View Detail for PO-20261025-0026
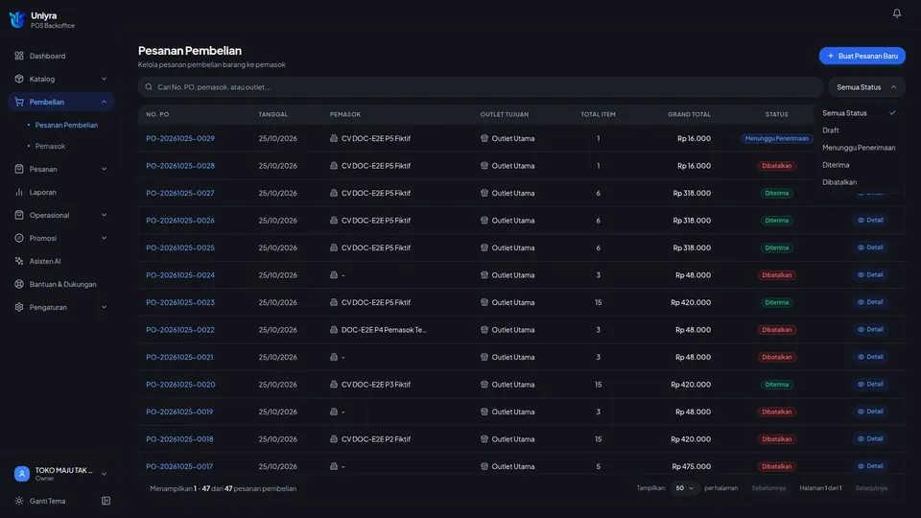Screen dimensions: 921x518 point(870,221)
